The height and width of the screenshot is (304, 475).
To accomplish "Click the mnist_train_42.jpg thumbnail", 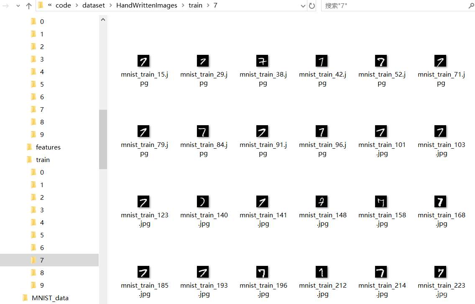I will point(322,61).
